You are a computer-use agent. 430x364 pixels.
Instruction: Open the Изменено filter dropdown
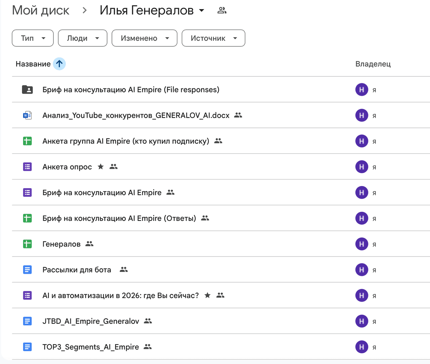click(144, 38)
